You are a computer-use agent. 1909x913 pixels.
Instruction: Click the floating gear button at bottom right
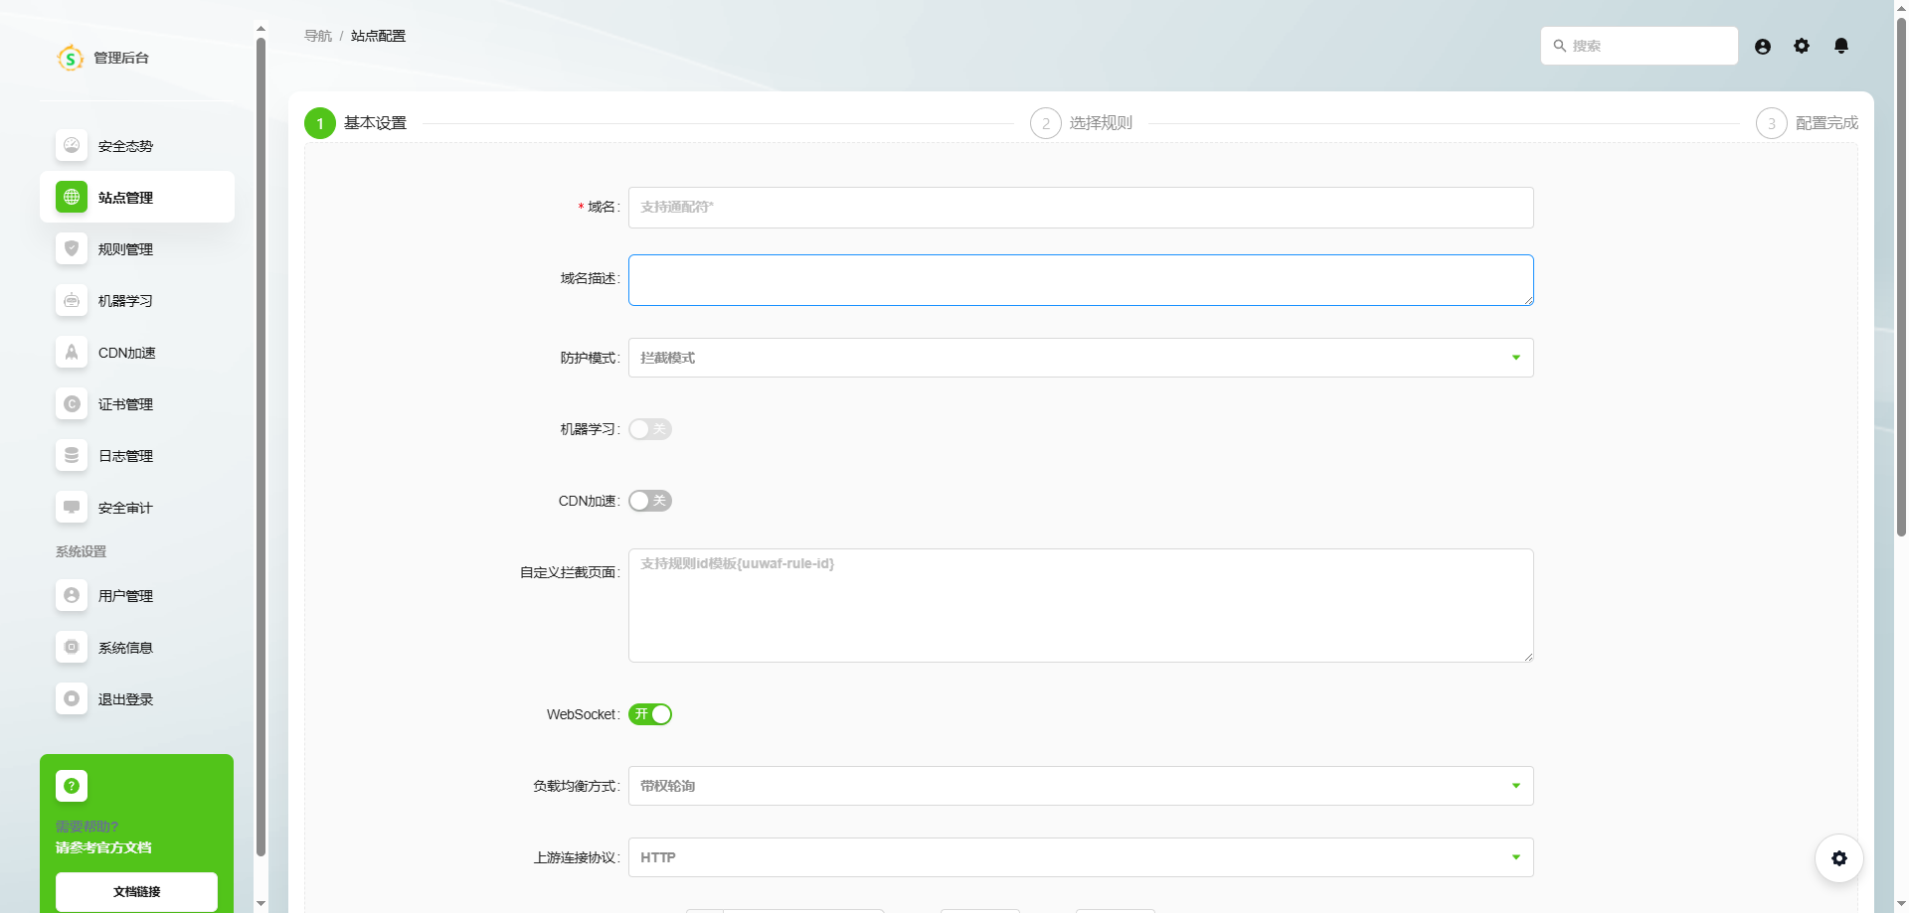[x=1838, y=858]
